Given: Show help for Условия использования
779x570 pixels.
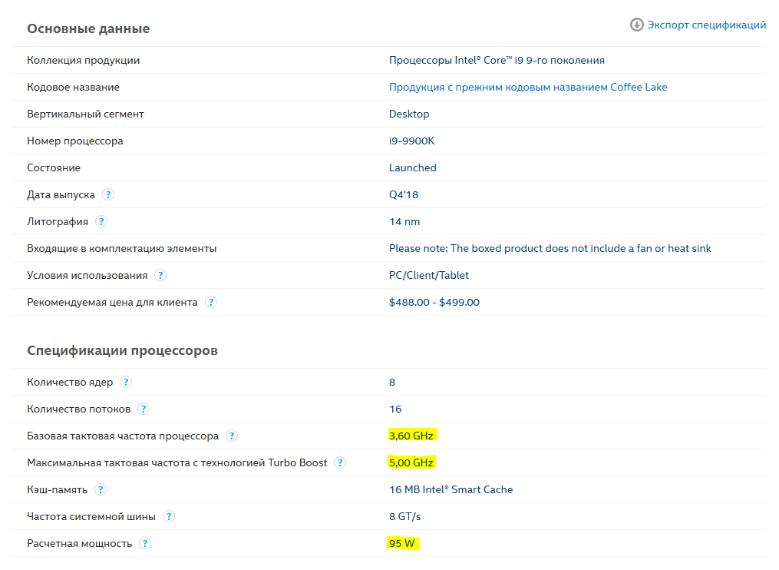Looking at the screenshot, I should 160,275.
